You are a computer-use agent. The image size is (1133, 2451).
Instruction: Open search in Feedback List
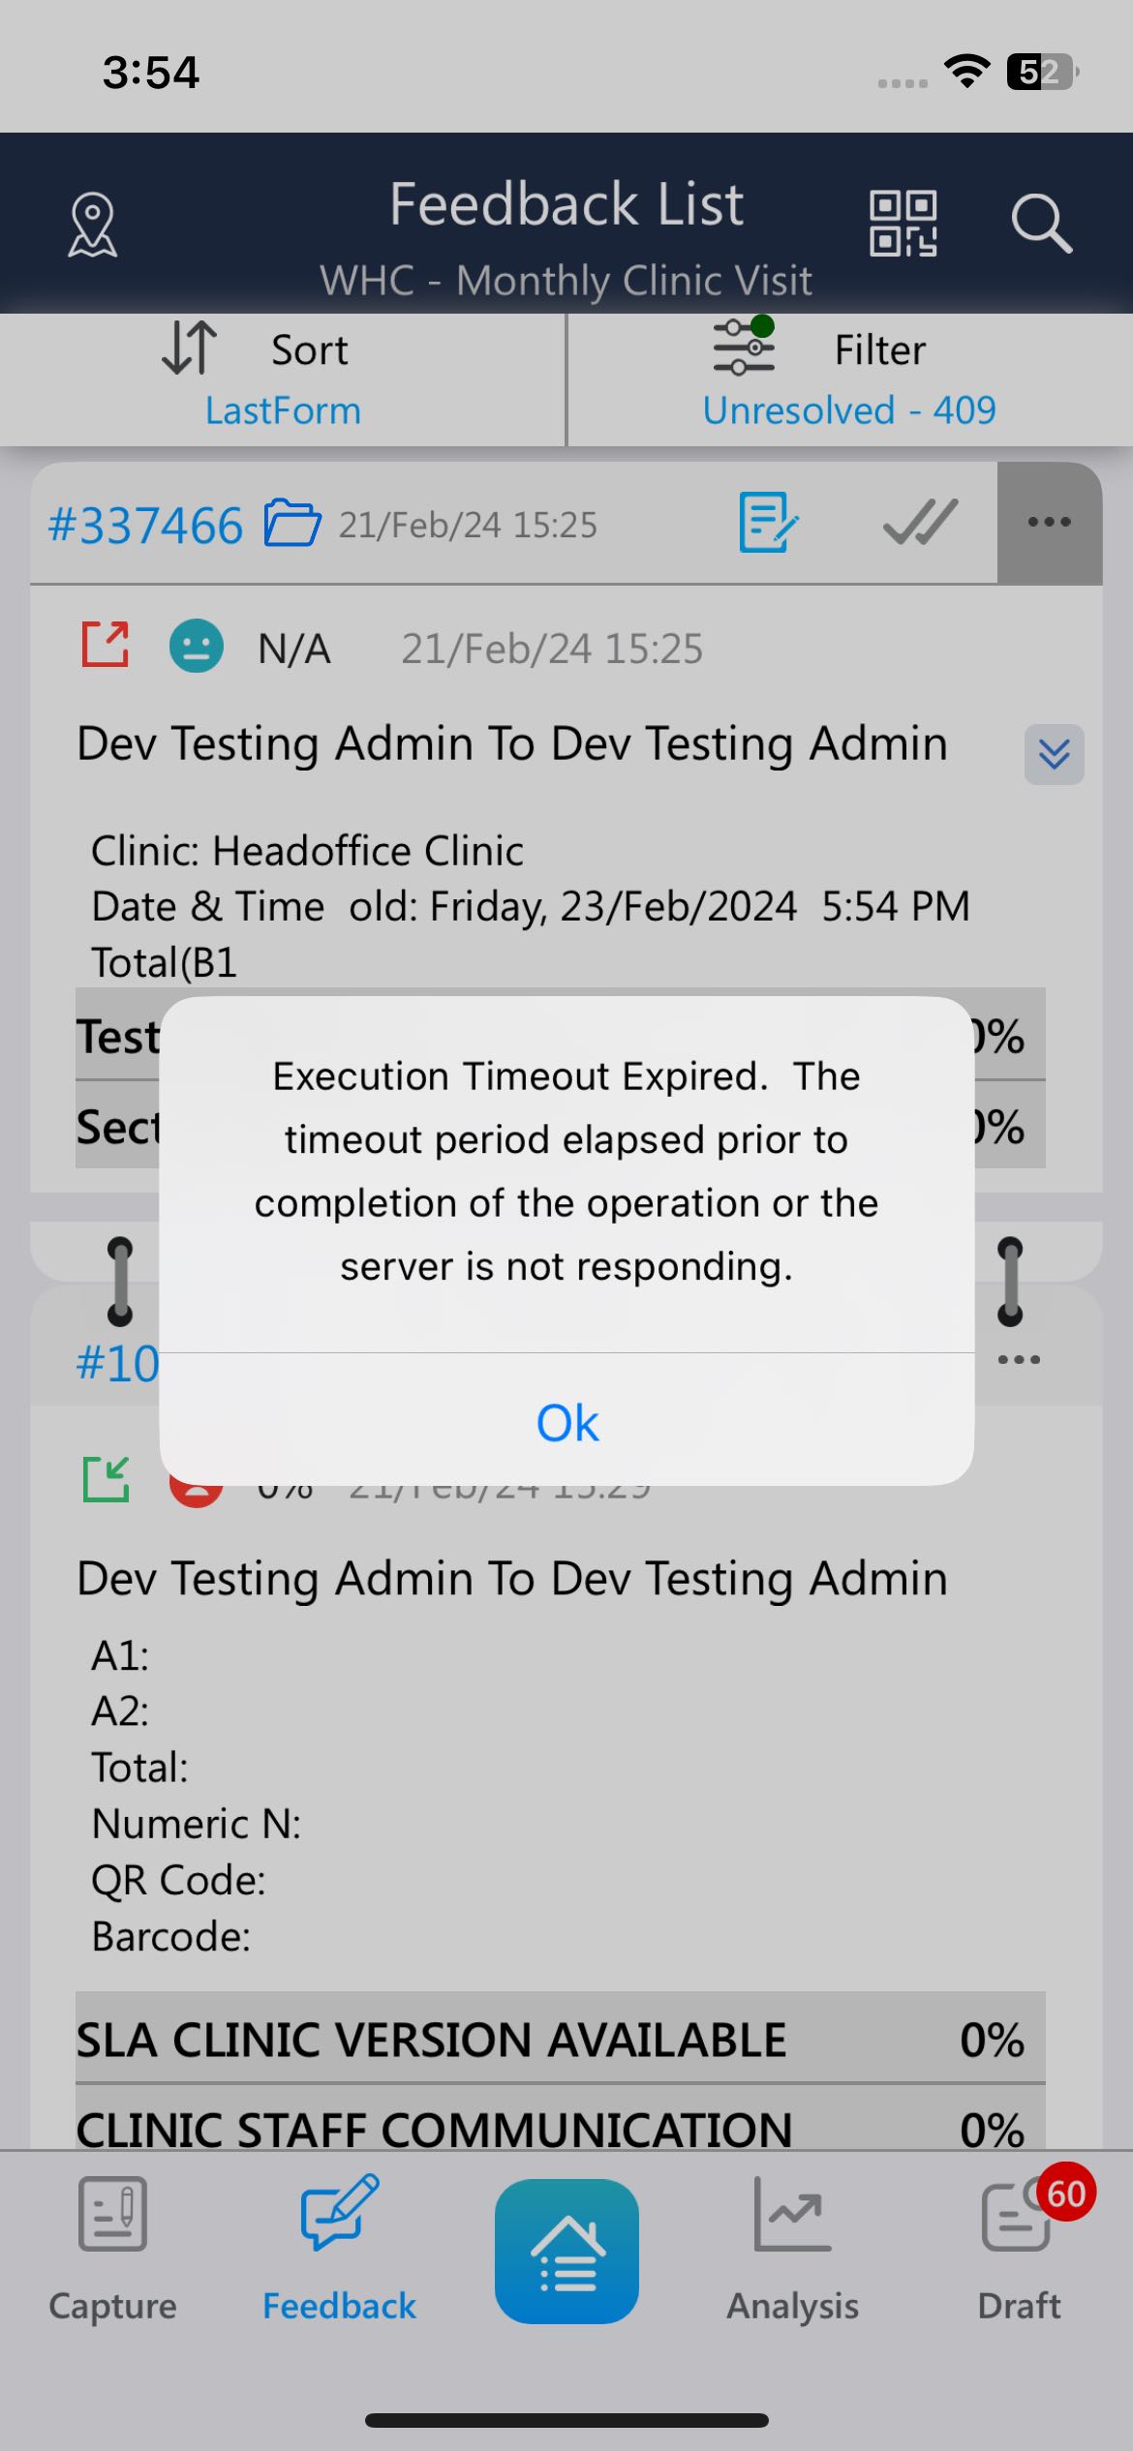(x=1041, y=224)
